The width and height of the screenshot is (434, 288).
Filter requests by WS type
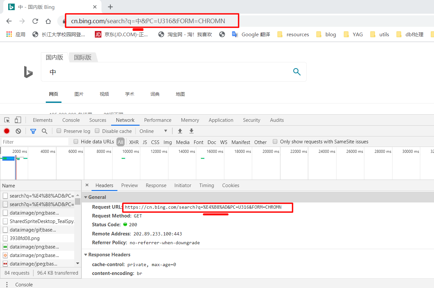pyautogui.click(x=224, y=142)
